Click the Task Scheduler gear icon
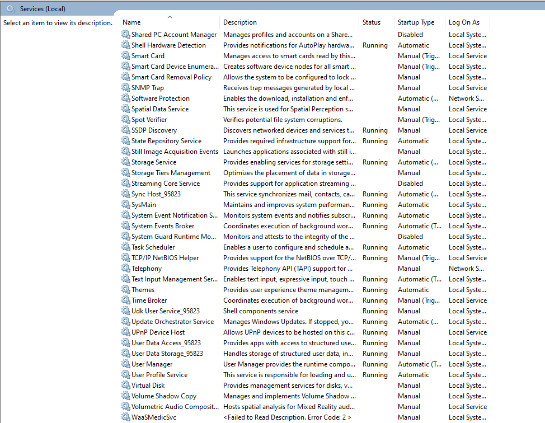 pos(125,247)
